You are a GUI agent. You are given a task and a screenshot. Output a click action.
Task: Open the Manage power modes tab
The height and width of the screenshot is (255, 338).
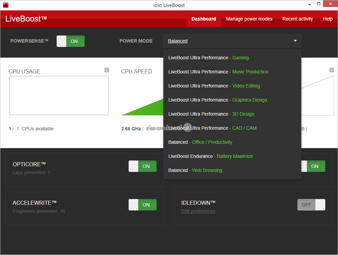[249, 19]
